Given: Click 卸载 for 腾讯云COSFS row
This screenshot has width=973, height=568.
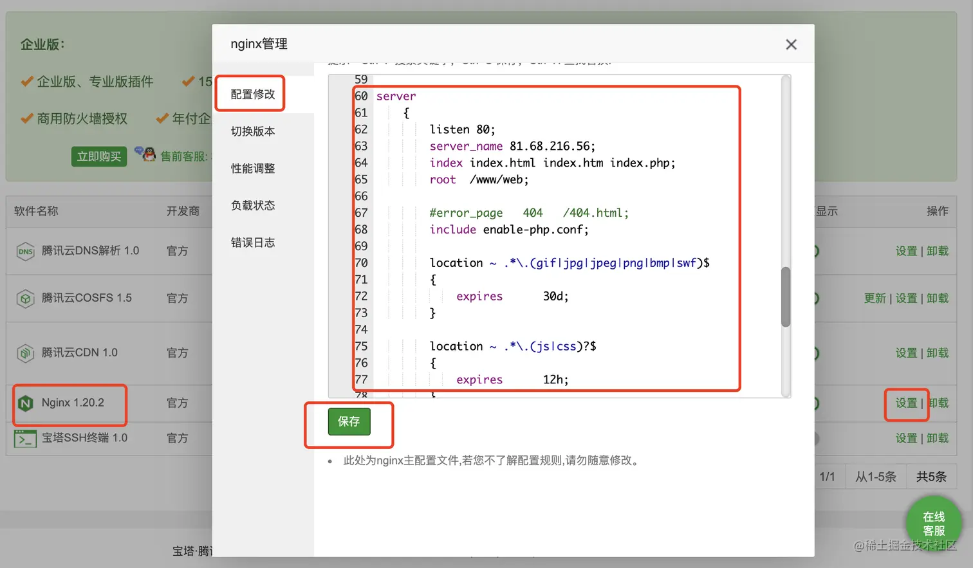Looking at the screenshot, I should [938, 298].
